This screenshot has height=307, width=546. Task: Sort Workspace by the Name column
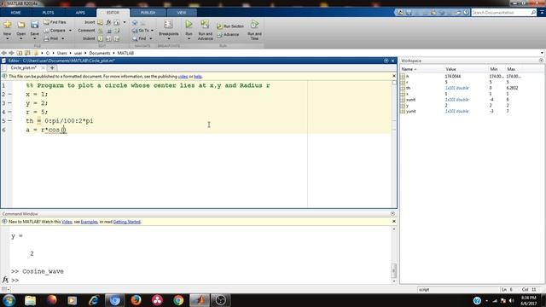point(409,69)
